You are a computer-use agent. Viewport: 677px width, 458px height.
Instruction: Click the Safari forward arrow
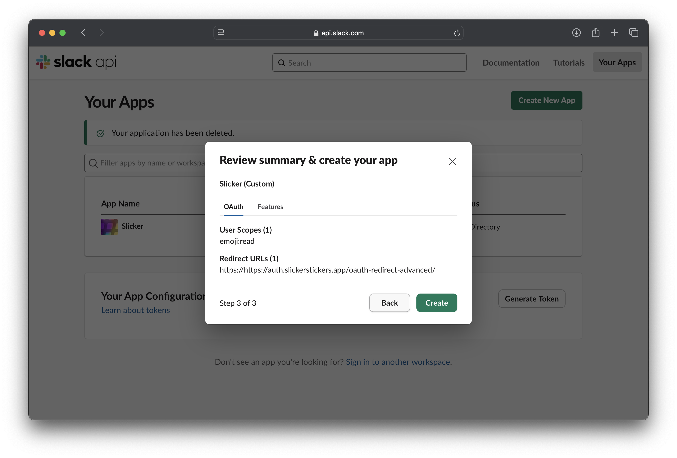click(x=101, y=33)
